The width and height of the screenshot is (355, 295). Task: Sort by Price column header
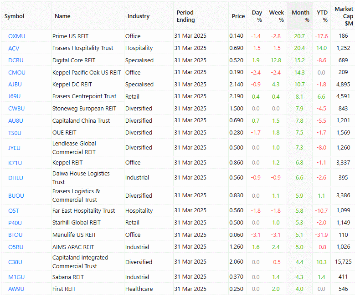(x=238, y=16)
